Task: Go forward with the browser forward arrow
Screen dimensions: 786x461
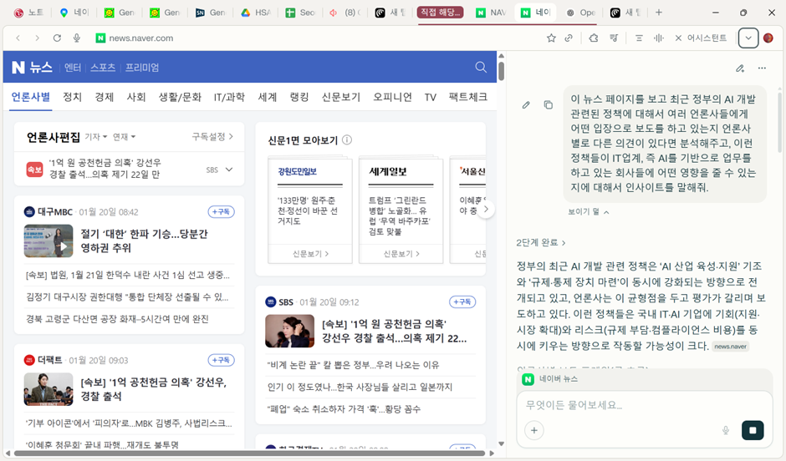Action: click(37, 38)
